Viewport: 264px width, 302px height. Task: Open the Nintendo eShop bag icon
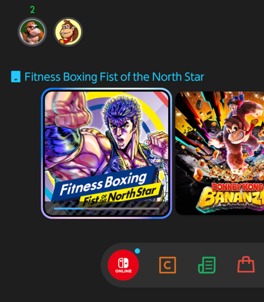point(246,264)
